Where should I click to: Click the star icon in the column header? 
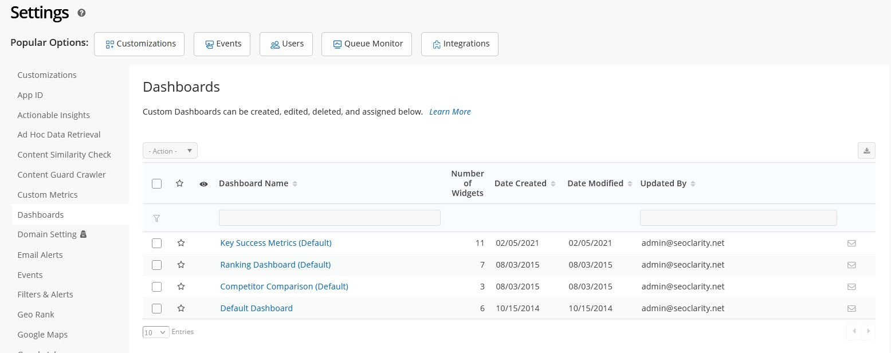(x=179, y=183)
